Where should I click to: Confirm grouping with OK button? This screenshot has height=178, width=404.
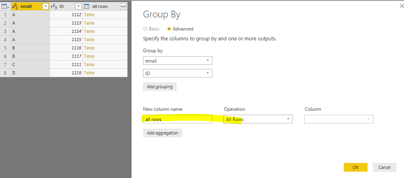click(x=356, y=167)
